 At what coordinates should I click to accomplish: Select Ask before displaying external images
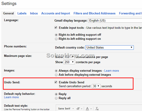(x=56, y=75)
